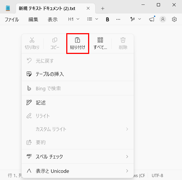This screenshot has height=180, width=182.
Task: Maximize the Notepad window
Action: point(158,5)
